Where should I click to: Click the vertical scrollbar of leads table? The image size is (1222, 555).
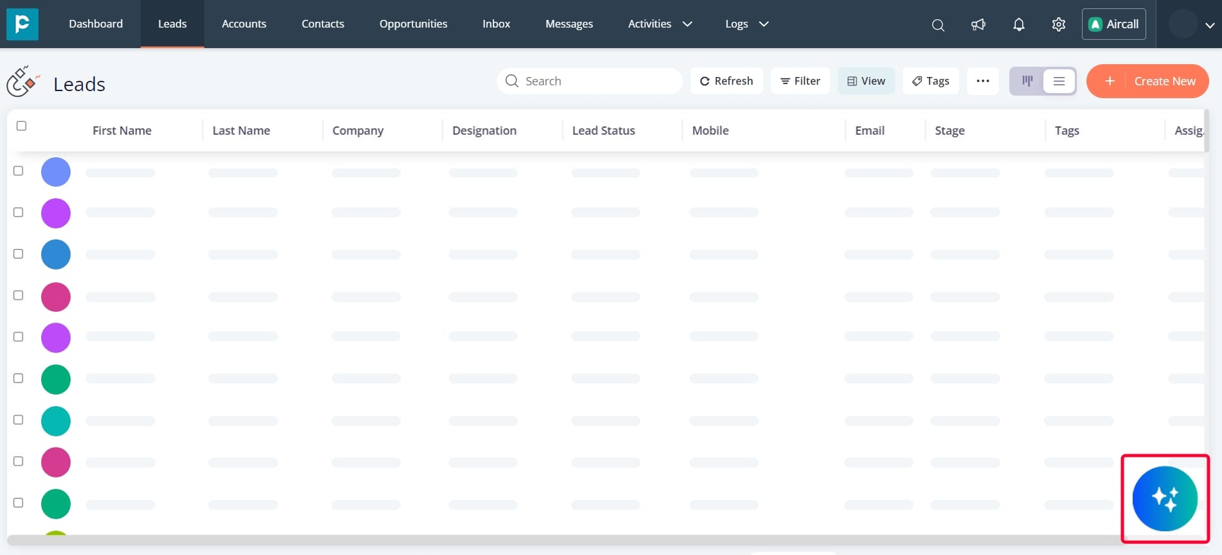[1207, 131]
